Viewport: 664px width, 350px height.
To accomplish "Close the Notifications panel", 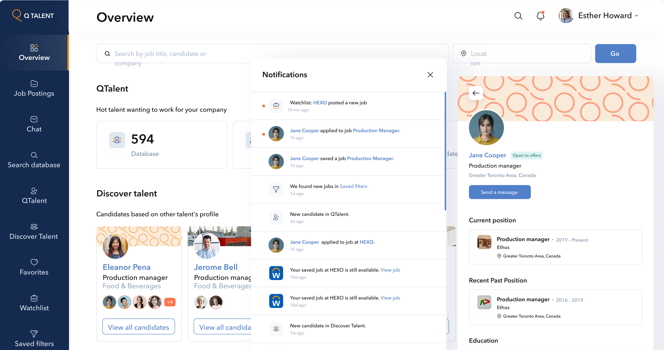I will [430, 75].
